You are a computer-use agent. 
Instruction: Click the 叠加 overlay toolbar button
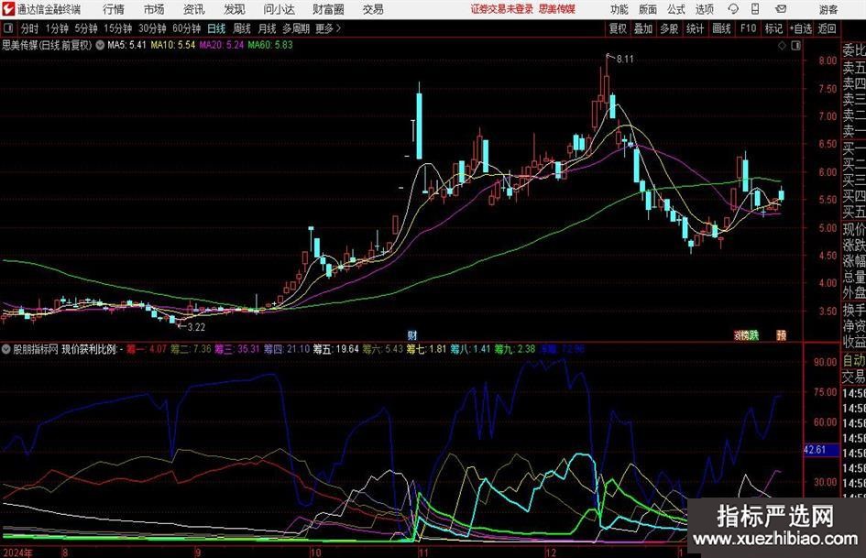[x=643, y=28]
